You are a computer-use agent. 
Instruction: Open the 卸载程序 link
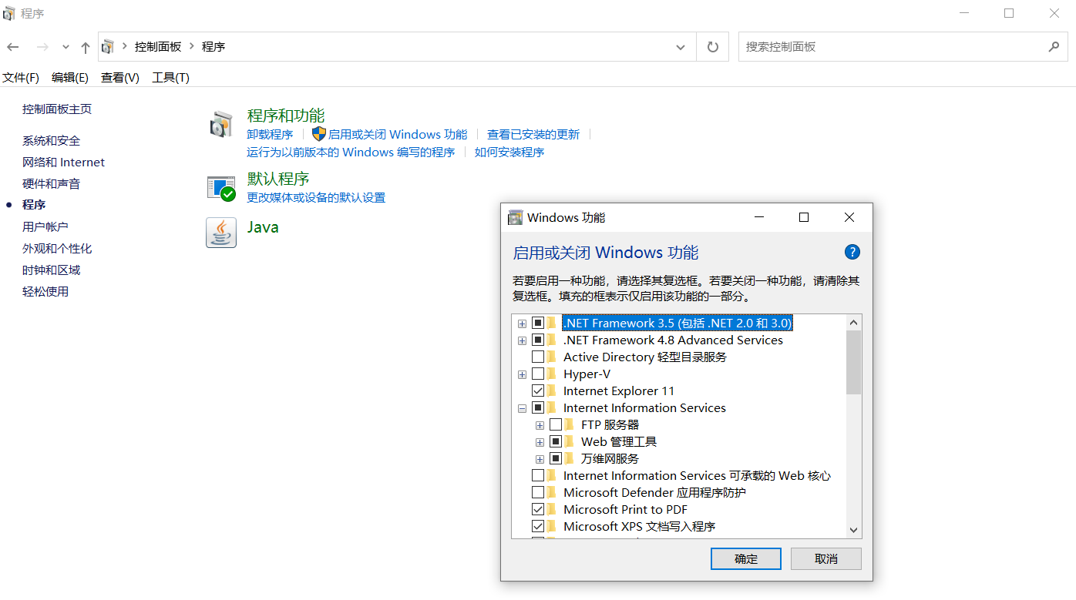pos(270,135)
